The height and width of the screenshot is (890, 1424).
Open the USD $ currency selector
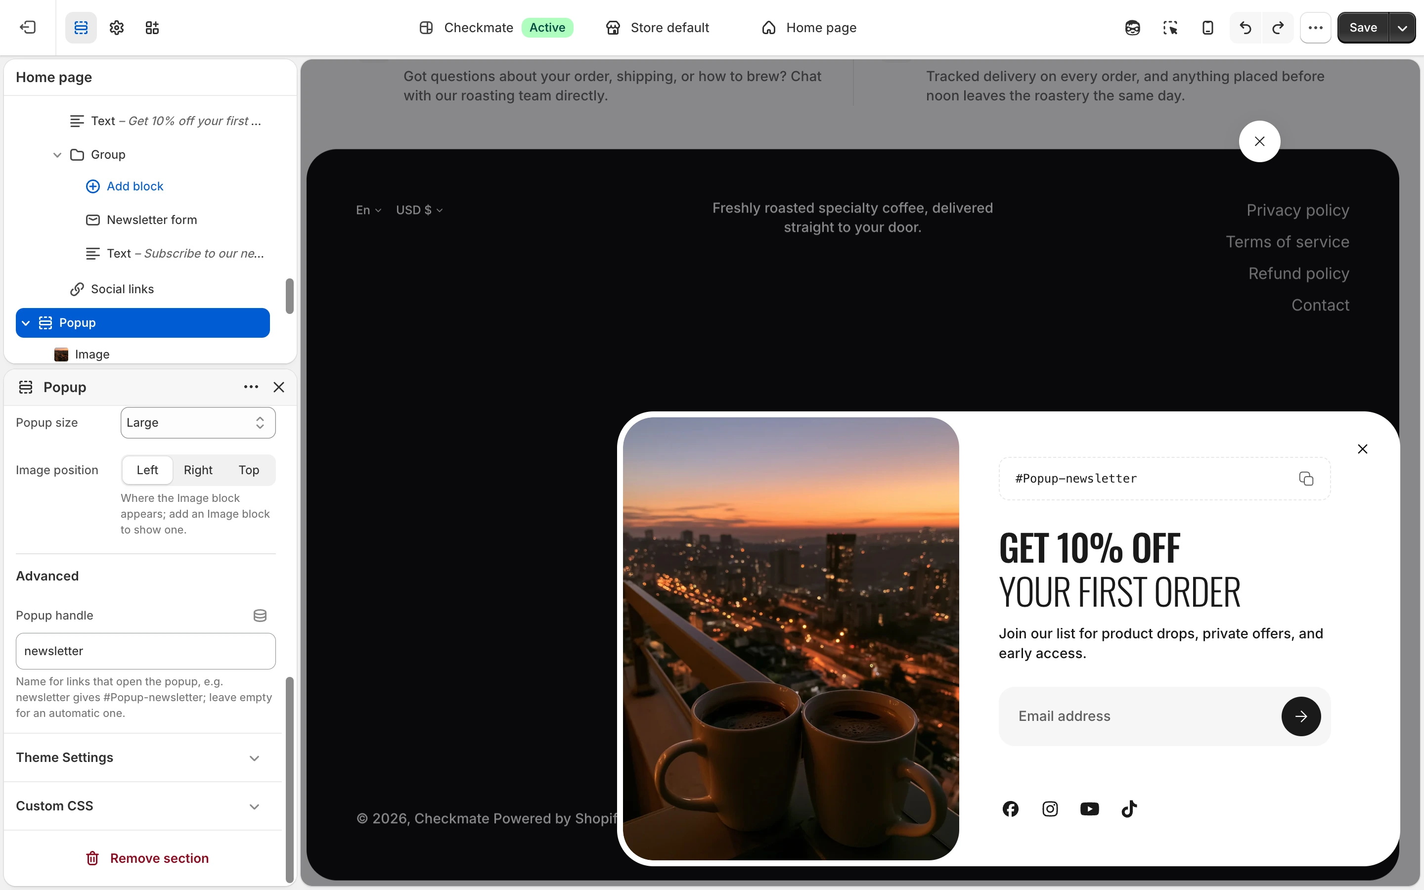click(419, 210)
